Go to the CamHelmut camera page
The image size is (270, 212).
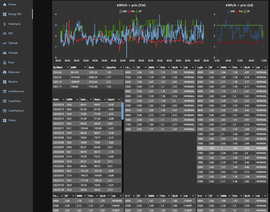(x=16, y=111)
